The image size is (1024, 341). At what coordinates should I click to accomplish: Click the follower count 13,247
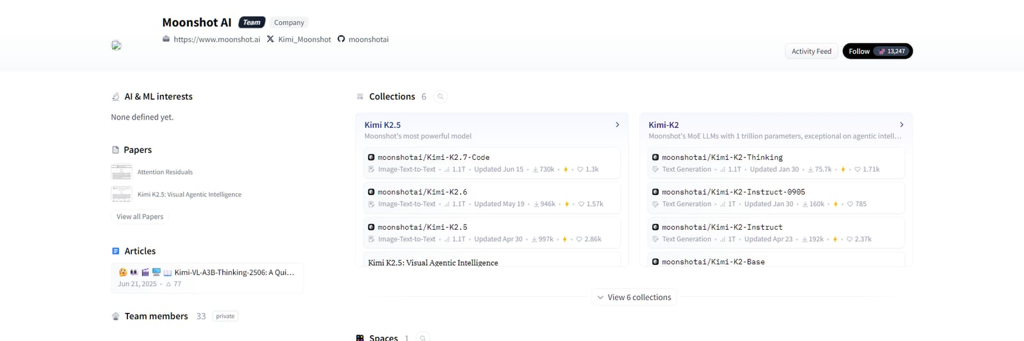893,51
